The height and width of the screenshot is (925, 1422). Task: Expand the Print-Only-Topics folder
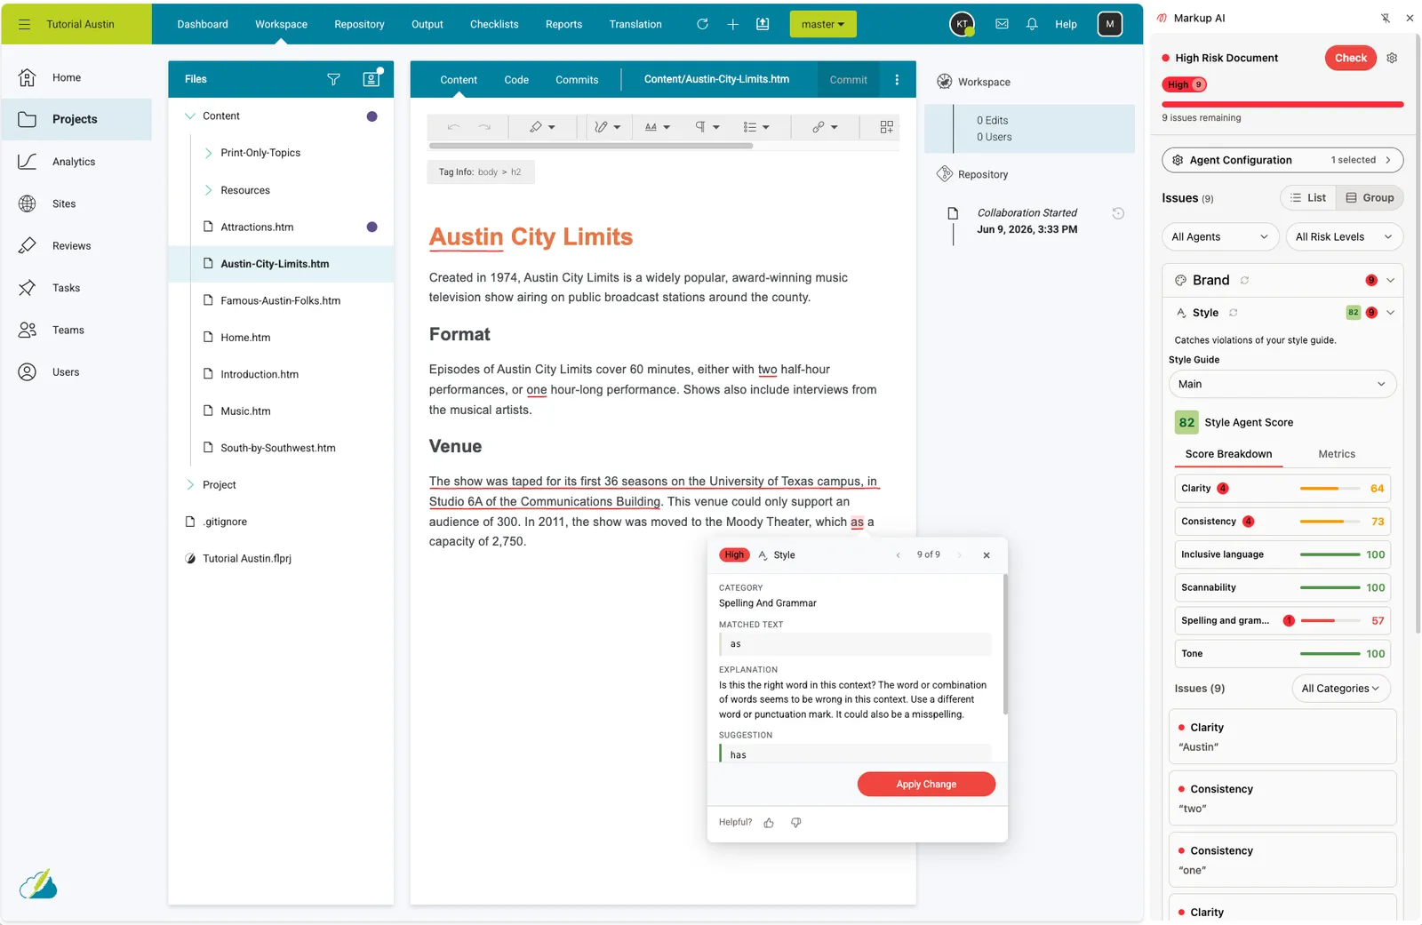[x=209, y=153]
